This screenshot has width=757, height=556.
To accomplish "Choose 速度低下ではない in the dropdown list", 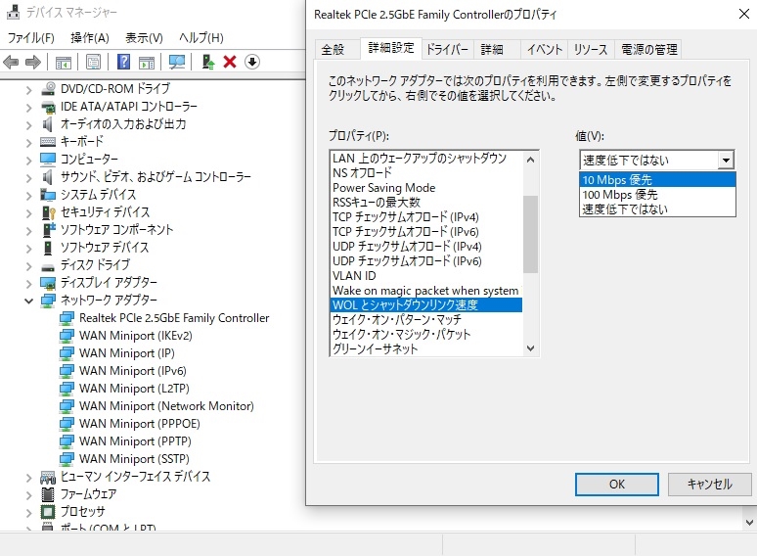I will tap(657, 208).
